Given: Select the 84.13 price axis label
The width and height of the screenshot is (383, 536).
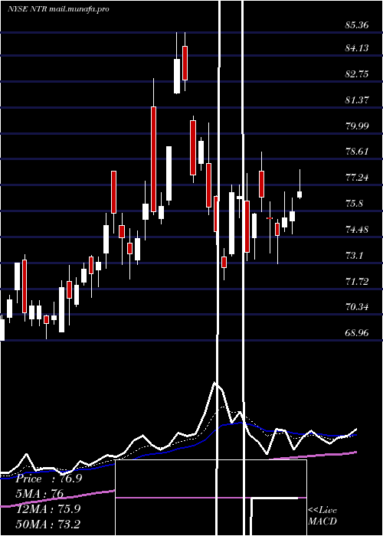Looking at the screenshot, I should (x=357, y=47).
